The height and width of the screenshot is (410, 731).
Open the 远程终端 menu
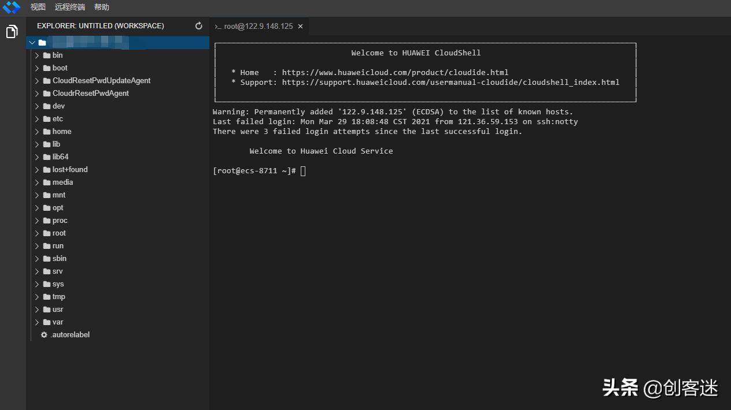pyautogui.click(x=70, y=8)
